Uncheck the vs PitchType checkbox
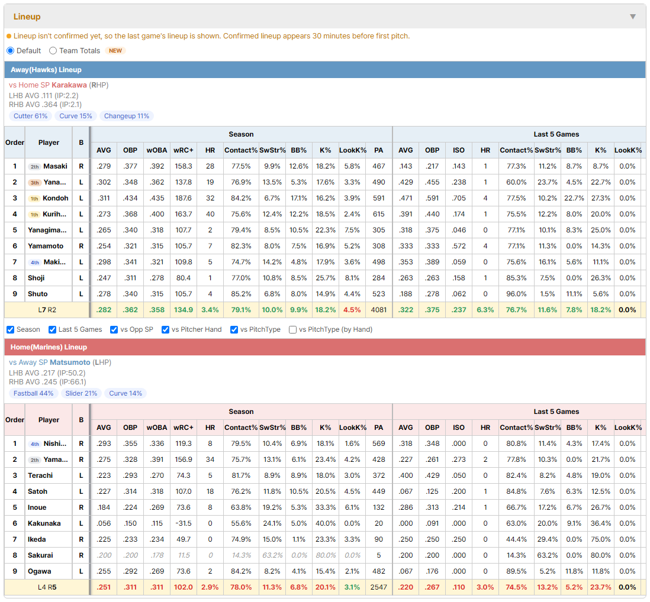Screen dimensions: 650x602 [x=234, y=329]
